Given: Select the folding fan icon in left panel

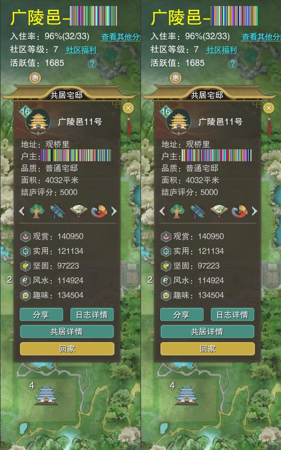Looking at the screenshot, I should [x=78, y=211].
